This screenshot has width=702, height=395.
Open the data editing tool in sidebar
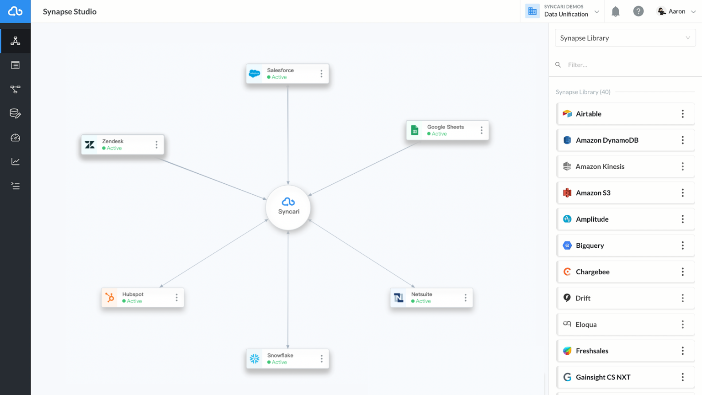coord(15,113)
